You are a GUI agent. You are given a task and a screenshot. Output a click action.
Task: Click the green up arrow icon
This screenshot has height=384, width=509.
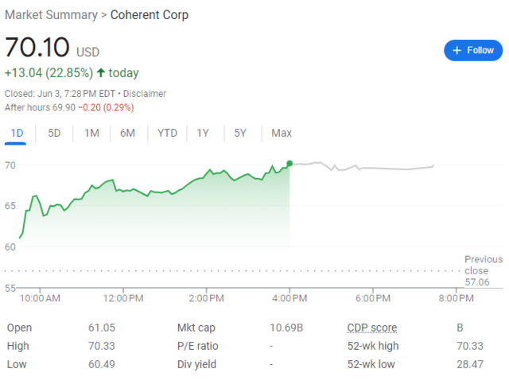pos(101,73)
